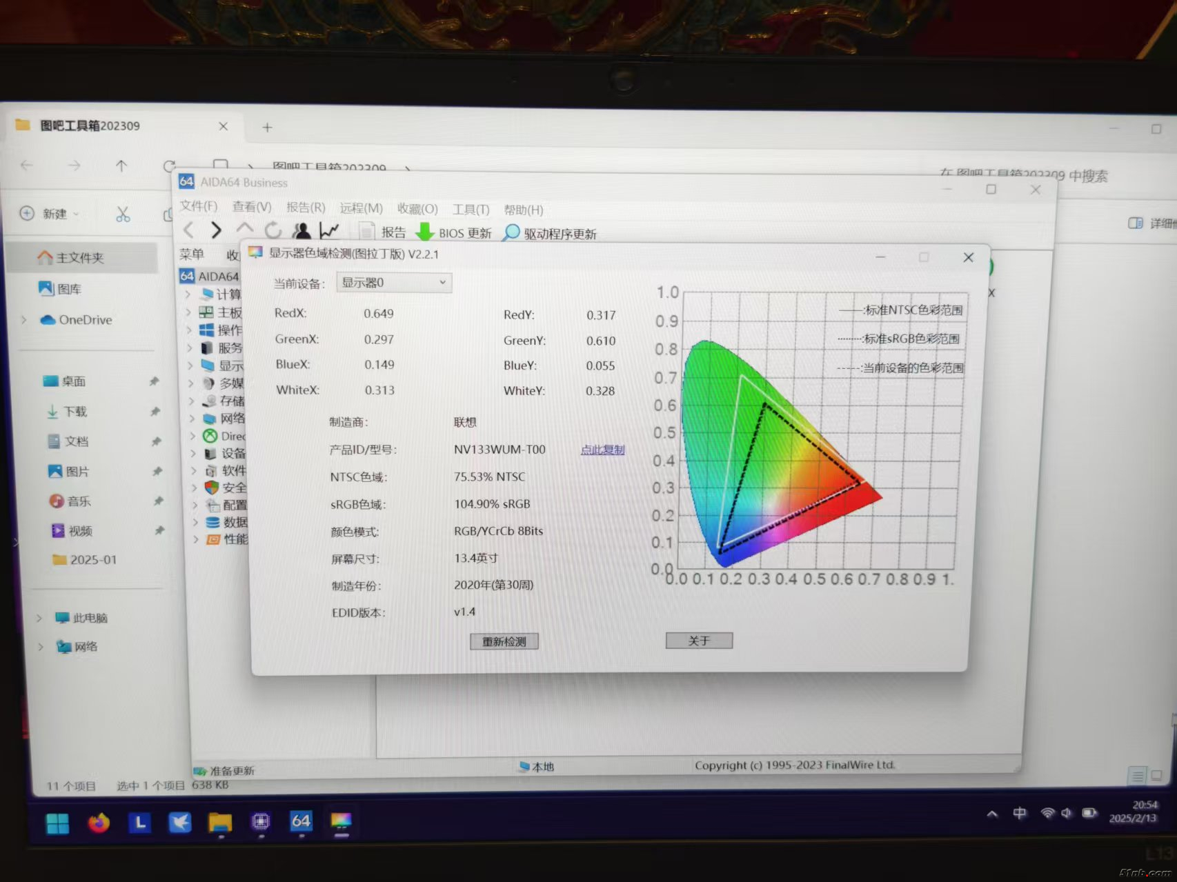
Task: Go forward in AIDA64 toolbar
Action: [x=216, y=230]
